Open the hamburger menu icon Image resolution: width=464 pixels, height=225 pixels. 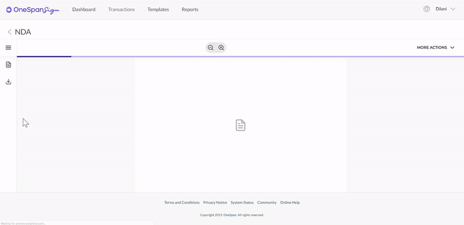click(8, 48)
